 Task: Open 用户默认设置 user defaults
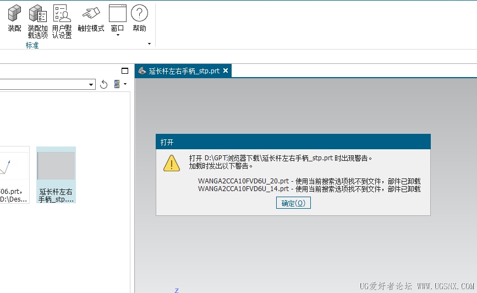pyautogui.click(x=62, y=21)
